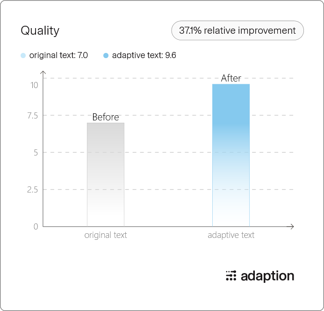Click the 5 tick on y-axis

pyautogui.click(x=36, y=153)
